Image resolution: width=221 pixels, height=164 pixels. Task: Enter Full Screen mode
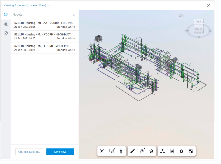[x=191, y=151]
